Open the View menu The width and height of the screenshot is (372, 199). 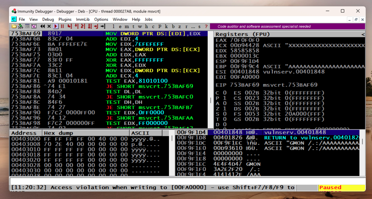coord(33,19)
